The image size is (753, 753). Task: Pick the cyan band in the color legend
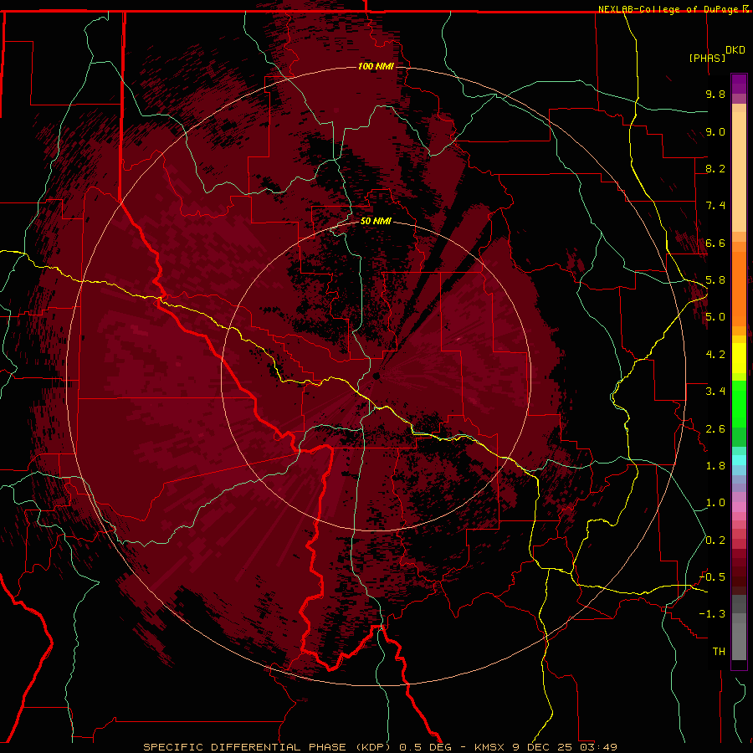[x=739, y=459]
